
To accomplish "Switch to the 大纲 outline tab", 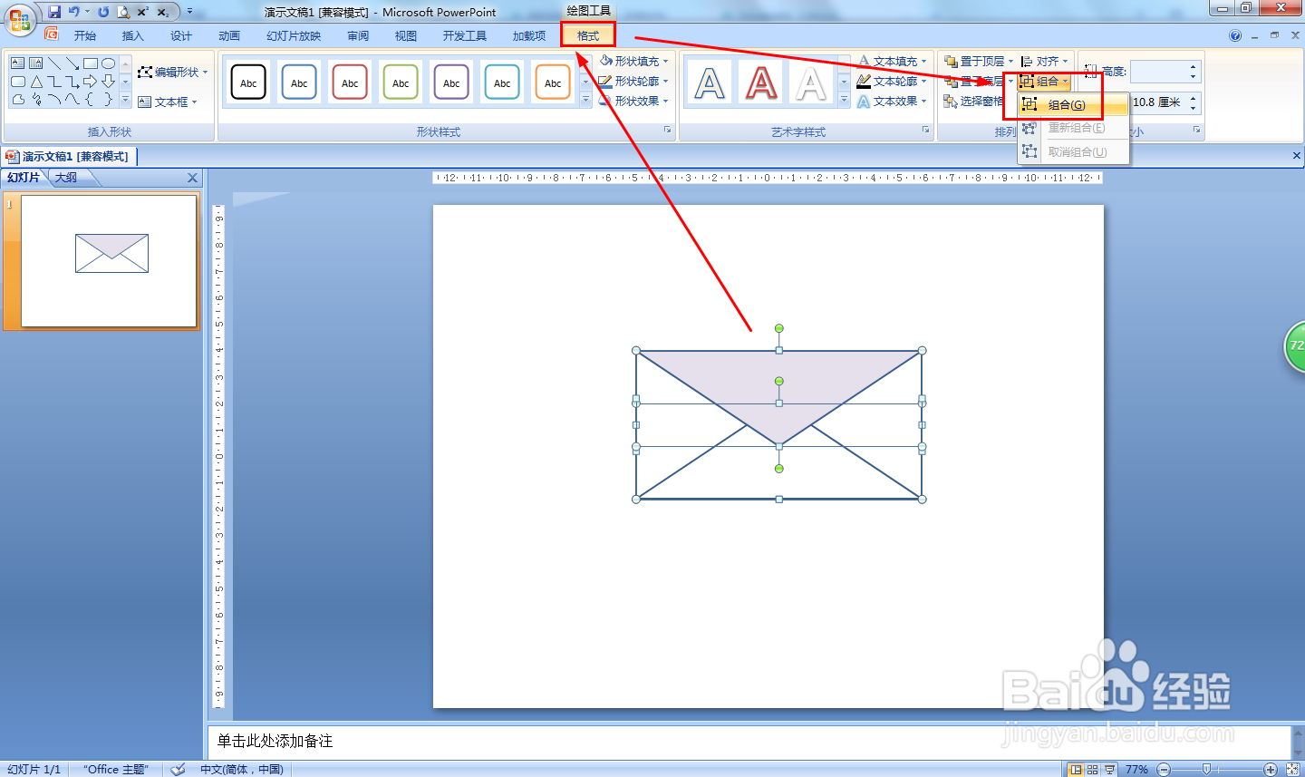I will (x=66, y=178).
